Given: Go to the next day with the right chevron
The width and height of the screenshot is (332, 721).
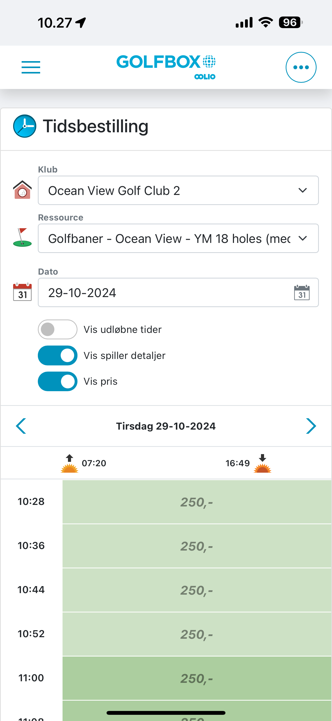Looking at the screenshot, I should point(311,426).
